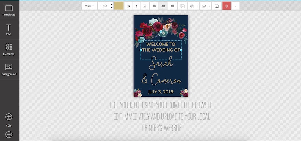Image resolution: width=301 pixels, height=141 pixels.
Task: Align text left
Action: pos(154,6)
